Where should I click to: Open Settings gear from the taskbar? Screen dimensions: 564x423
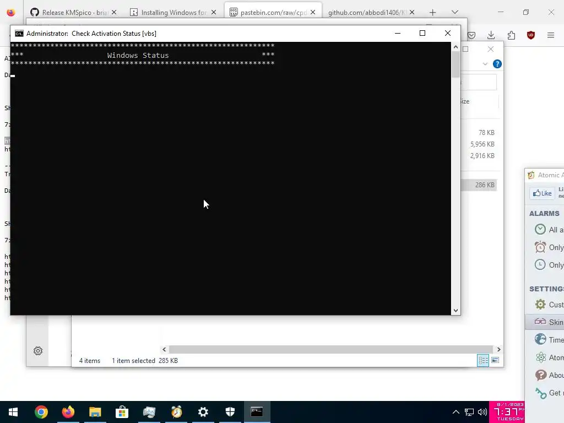pyautogui.click(x=203, y=412)
